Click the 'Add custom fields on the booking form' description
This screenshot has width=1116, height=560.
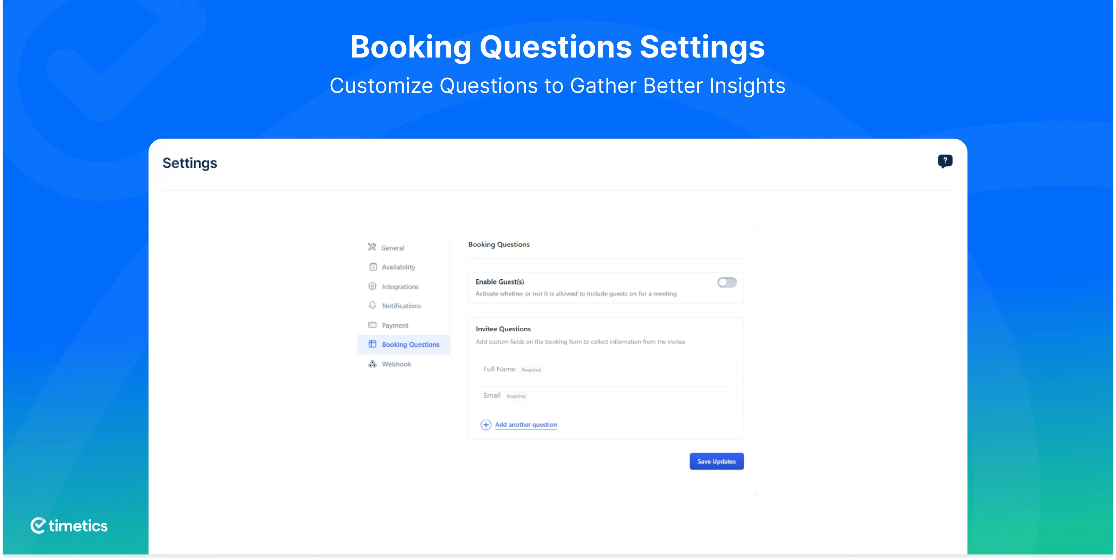[x=580, y=341]
